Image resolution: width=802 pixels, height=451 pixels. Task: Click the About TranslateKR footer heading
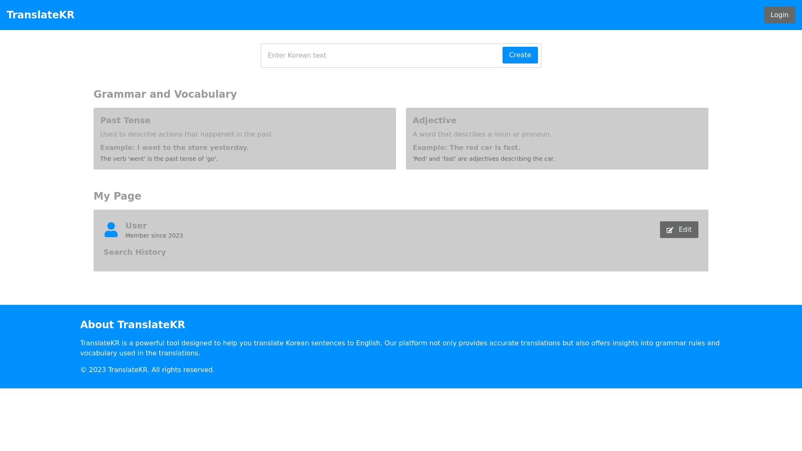pyautogui.click(x=132, y=325)
